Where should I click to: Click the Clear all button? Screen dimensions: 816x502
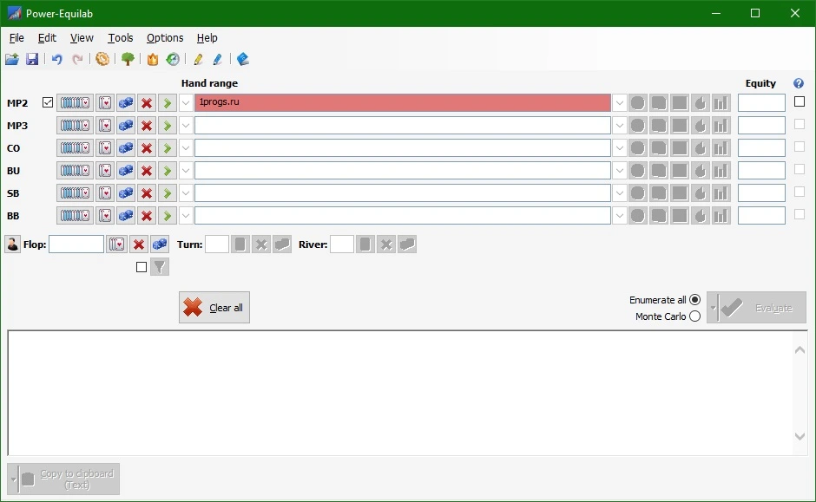coord(214,307)
